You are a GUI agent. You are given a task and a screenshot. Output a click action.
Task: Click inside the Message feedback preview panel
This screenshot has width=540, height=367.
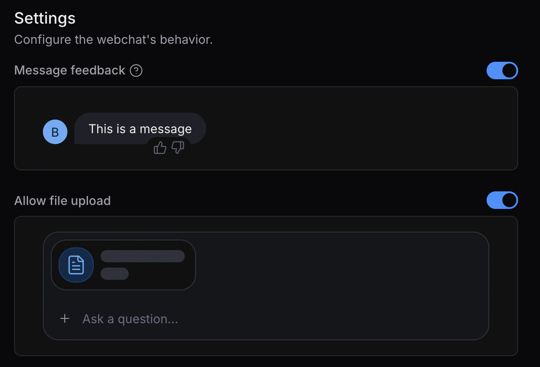[350, 128]
